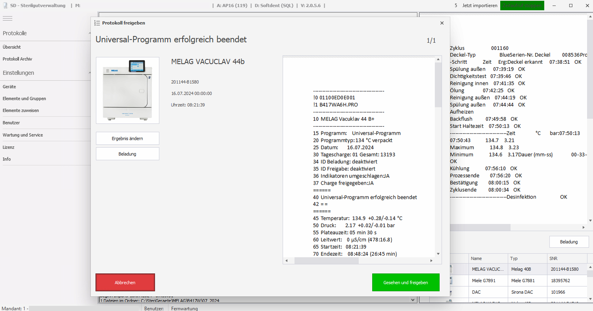Click the 'Zyklusende 08:00:34 OK' log line
The height and width of the screenshot is (311, 593).
coord(485,190)
